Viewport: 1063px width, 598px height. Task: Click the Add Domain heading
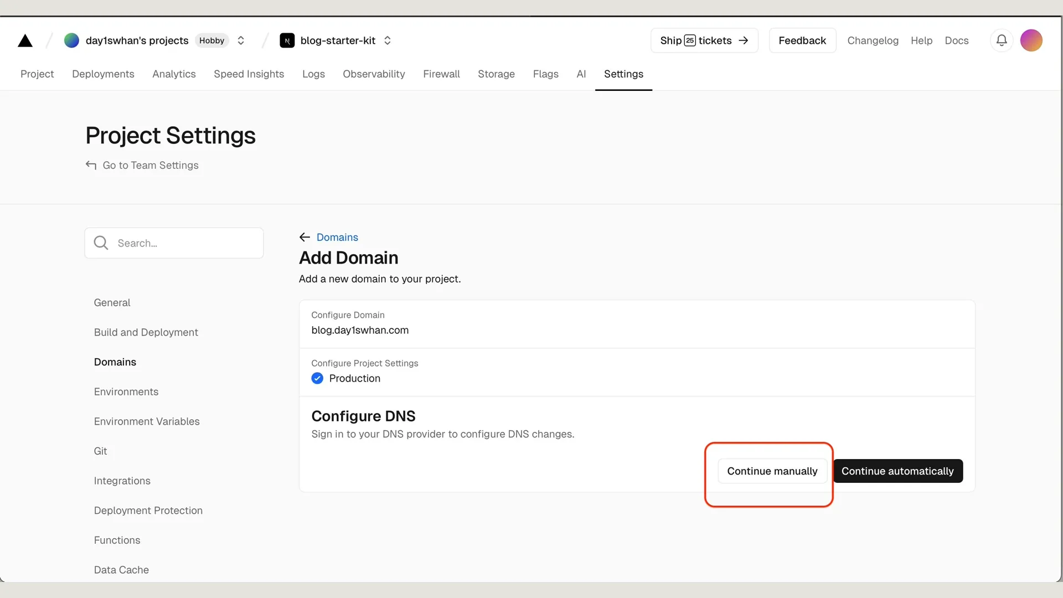coord(348,257)
